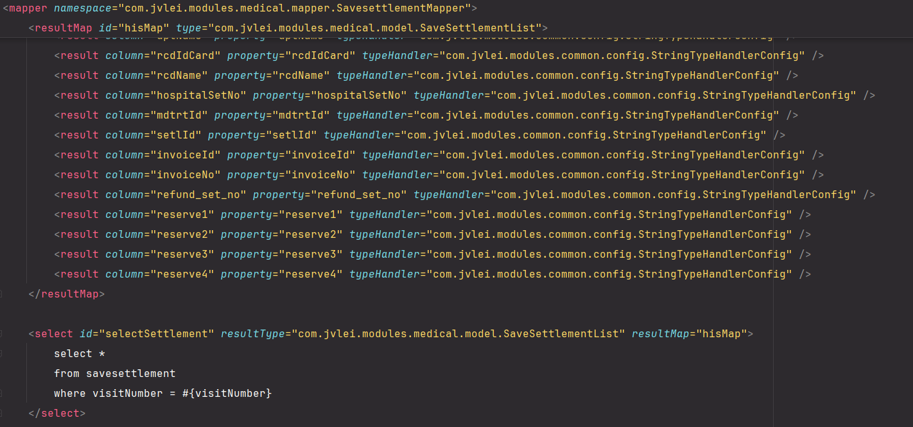Place cursor on rcdIdCard column value
This screenshot has width=913, height=427.
tap(186, 56)
